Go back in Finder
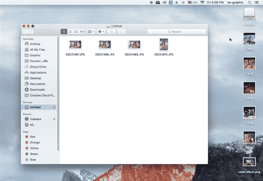Viewport: 263px width, 181px height. [25, 32]
